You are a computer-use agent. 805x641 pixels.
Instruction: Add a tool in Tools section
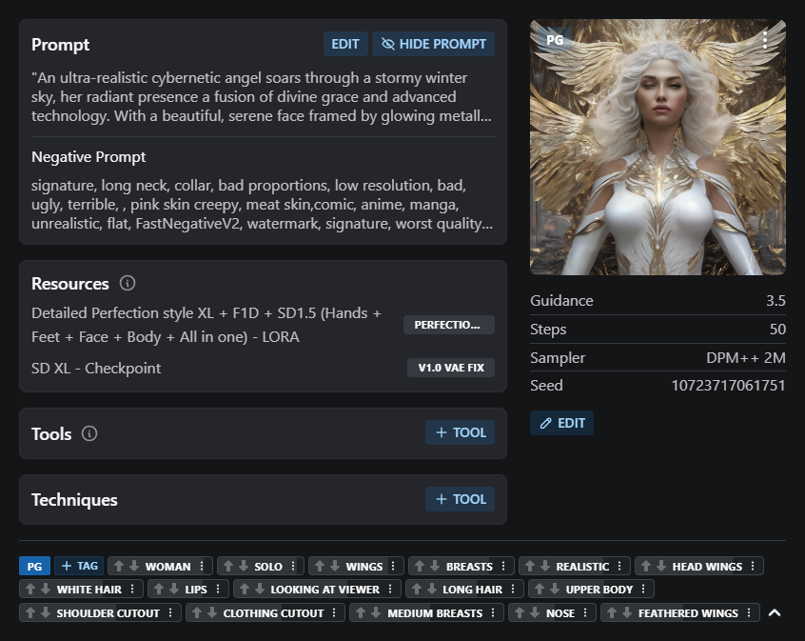tap(460, 432)
